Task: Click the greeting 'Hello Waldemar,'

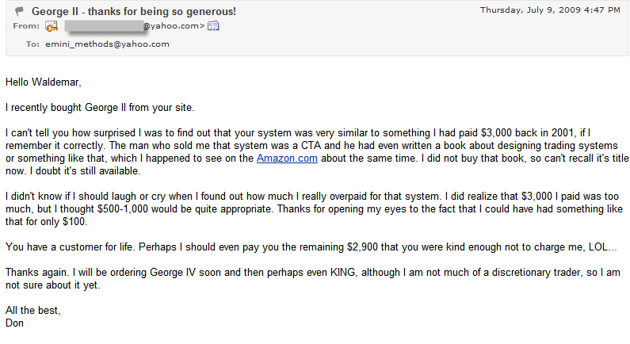Action: coord(44,82)
